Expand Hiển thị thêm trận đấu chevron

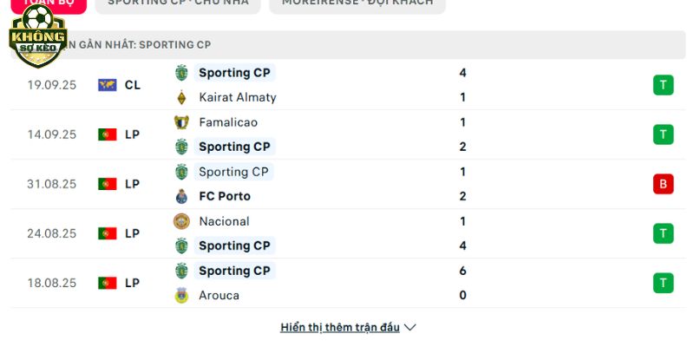pyautogui.click(x=409, y=328)
